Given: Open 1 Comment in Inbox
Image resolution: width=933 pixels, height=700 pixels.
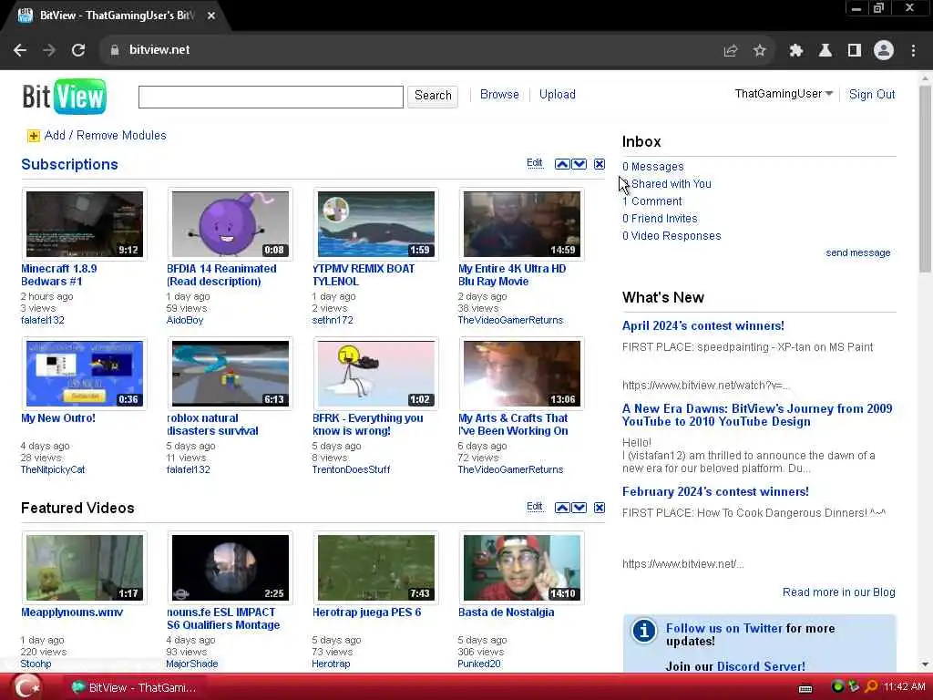Looking at the screenshot, I should [652, 201].
